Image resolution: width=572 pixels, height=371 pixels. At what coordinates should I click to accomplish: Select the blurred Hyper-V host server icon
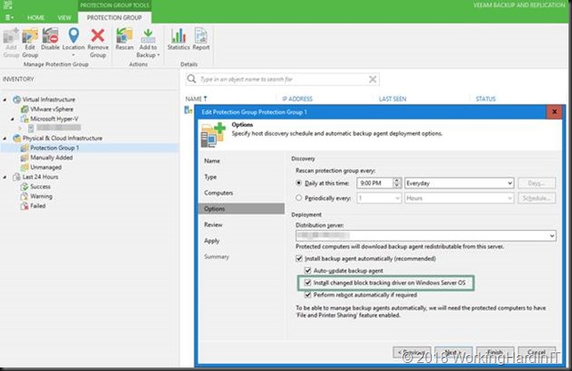[x=31, y=128]
